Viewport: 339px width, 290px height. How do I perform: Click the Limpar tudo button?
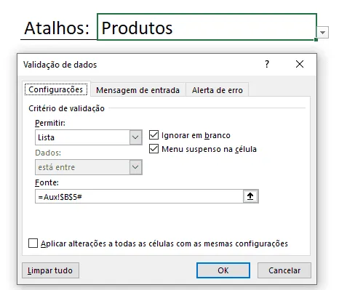(x=50, y=270)
